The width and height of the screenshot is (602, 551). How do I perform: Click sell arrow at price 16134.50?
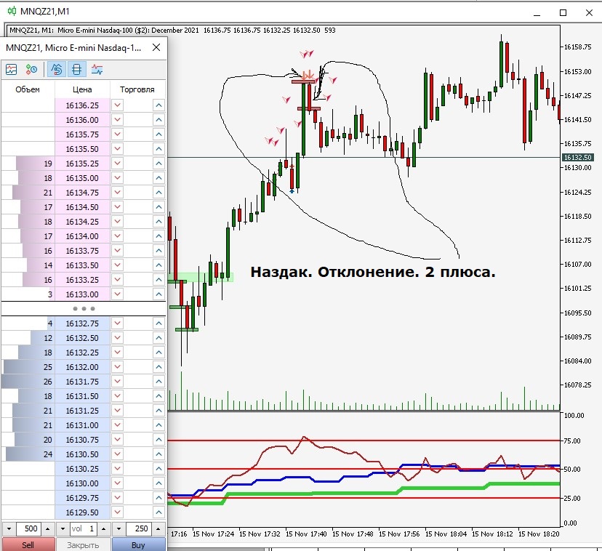coord(118,207)
